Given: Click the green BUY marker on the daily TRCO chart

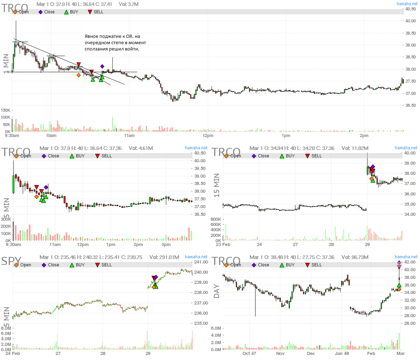Looking at the screenshot, I should pos(399,285).
